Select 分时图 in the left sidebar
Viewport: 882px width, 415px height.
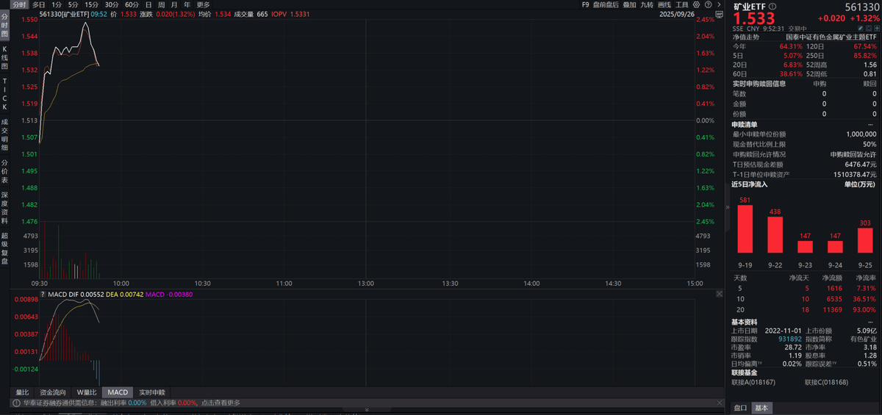[x=4, y=24]
